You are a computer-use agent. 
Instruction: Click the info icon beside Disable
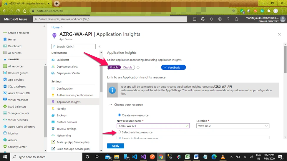[x=138, y=68]
